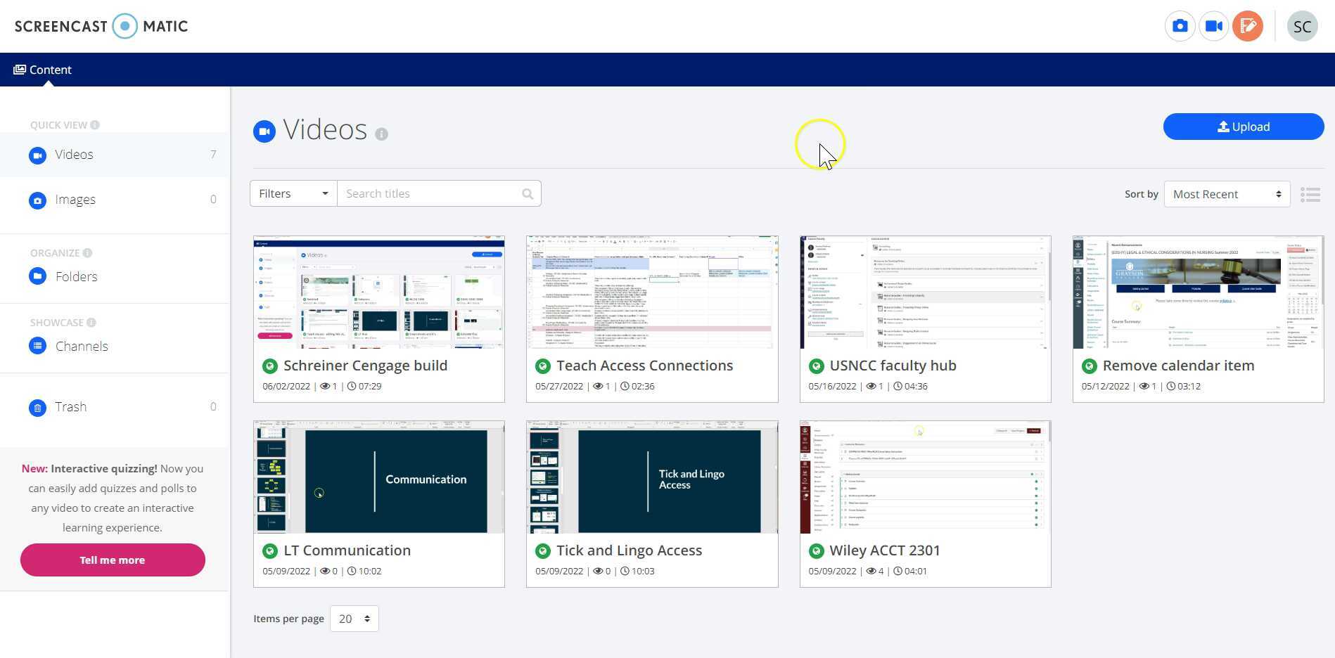This screenshot has width=1335, height=658.
Task: Click the green status icon for Tick and Lingo Access
Action: pyautogui.click(x=542, y=551)
